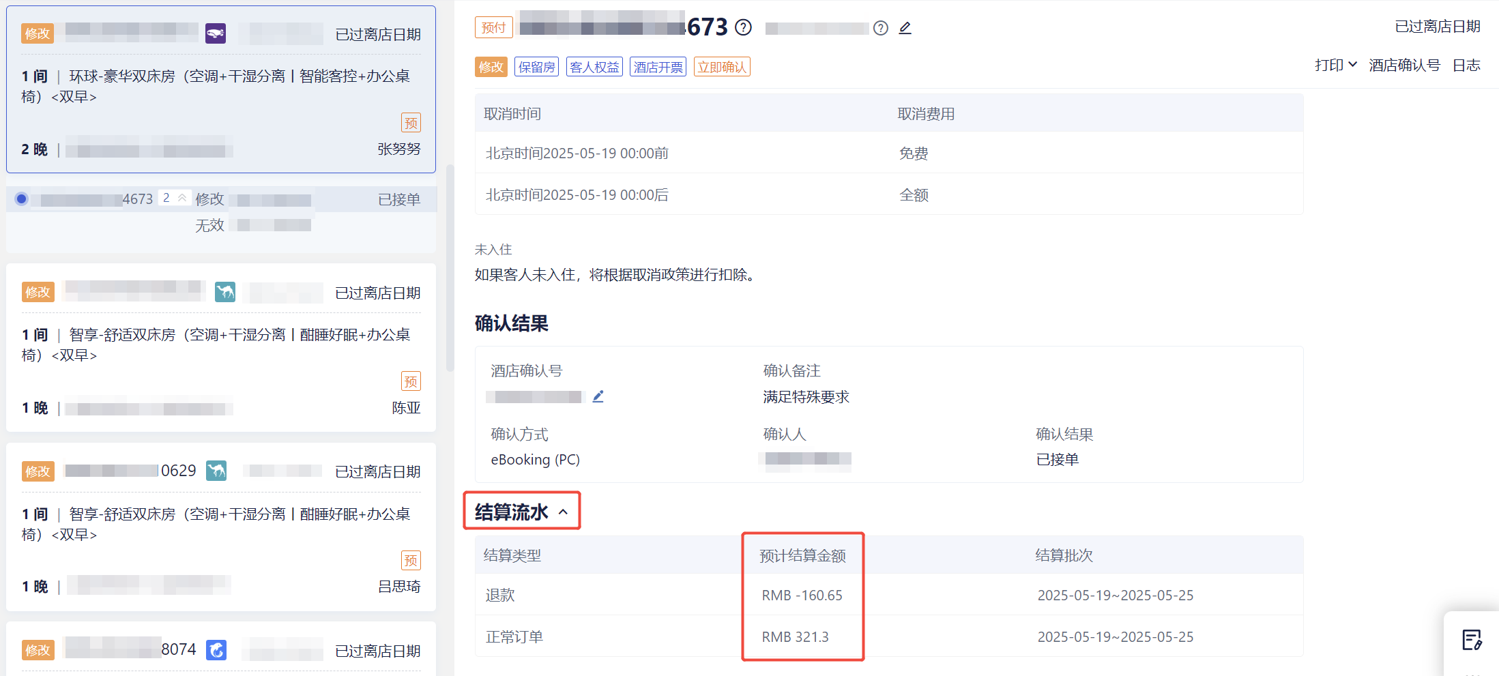Open the 打印 dropdown menu
Image resolution: width=1499 pixels, height=676 pixels.
tap(1336, 65)
